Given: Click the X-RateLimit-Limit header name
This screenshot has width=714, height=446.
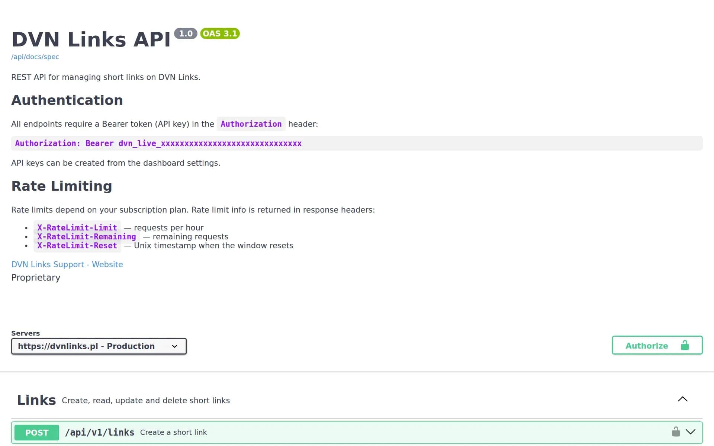Looking at the screenshot, I should (x=77, y=227).
